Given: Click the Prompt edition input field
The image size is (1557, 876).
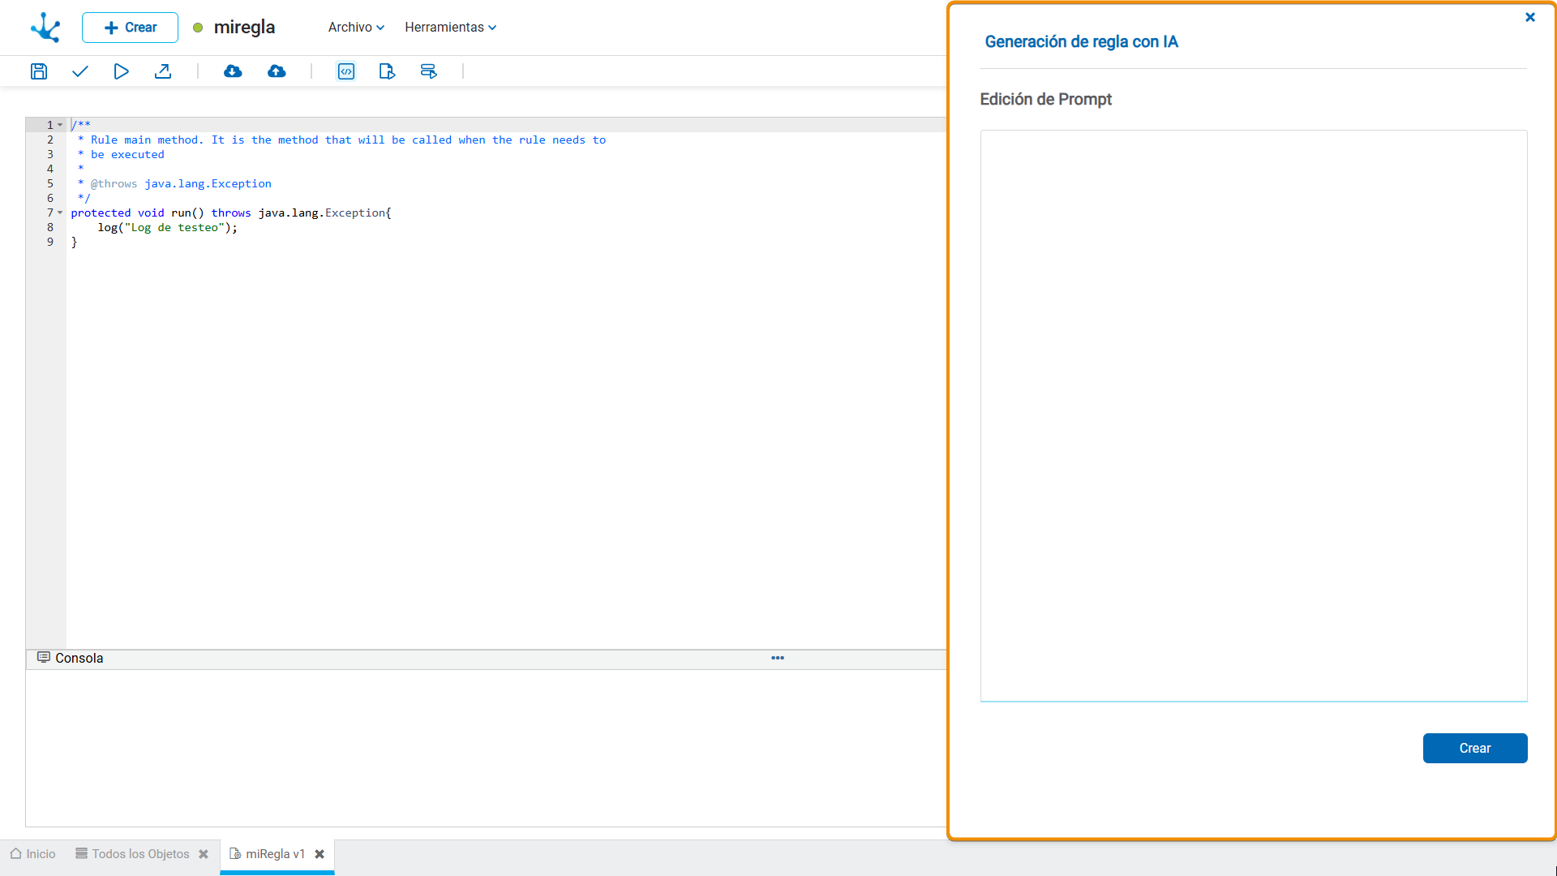Looking at the screenshot, I should (1253, 416).
